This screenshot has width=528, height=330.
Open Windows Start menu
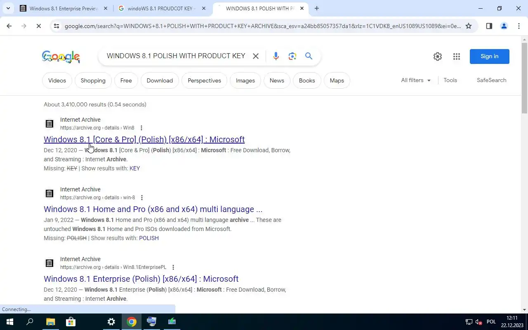coord(10,322)
